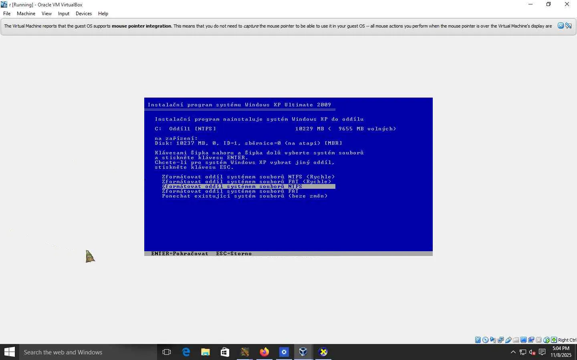
Task: Open the shared folders indicator
Action: click(x=516, y=340)
